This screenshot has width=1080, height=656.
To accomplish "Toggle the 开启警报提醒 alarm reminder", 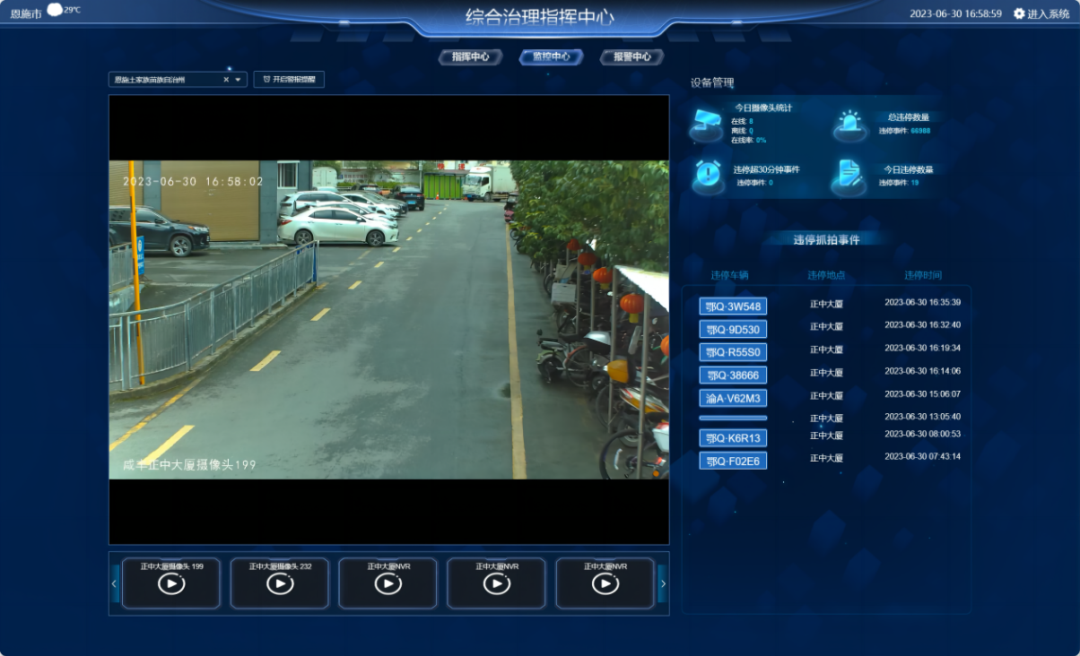I will (x=289, y=80).
